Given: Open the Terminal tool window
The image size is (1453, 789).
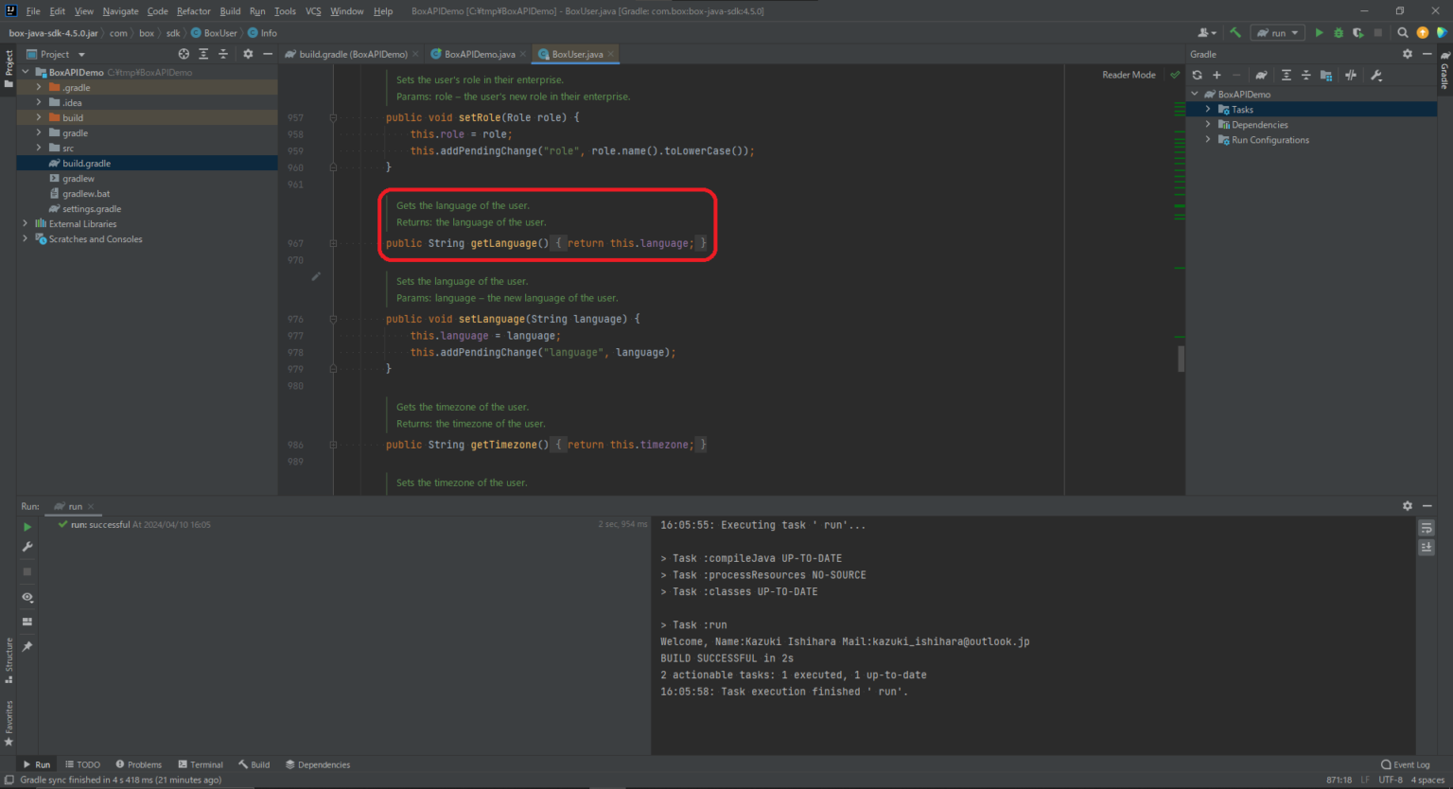Looking at the screenshot, I should click(201, 764).
